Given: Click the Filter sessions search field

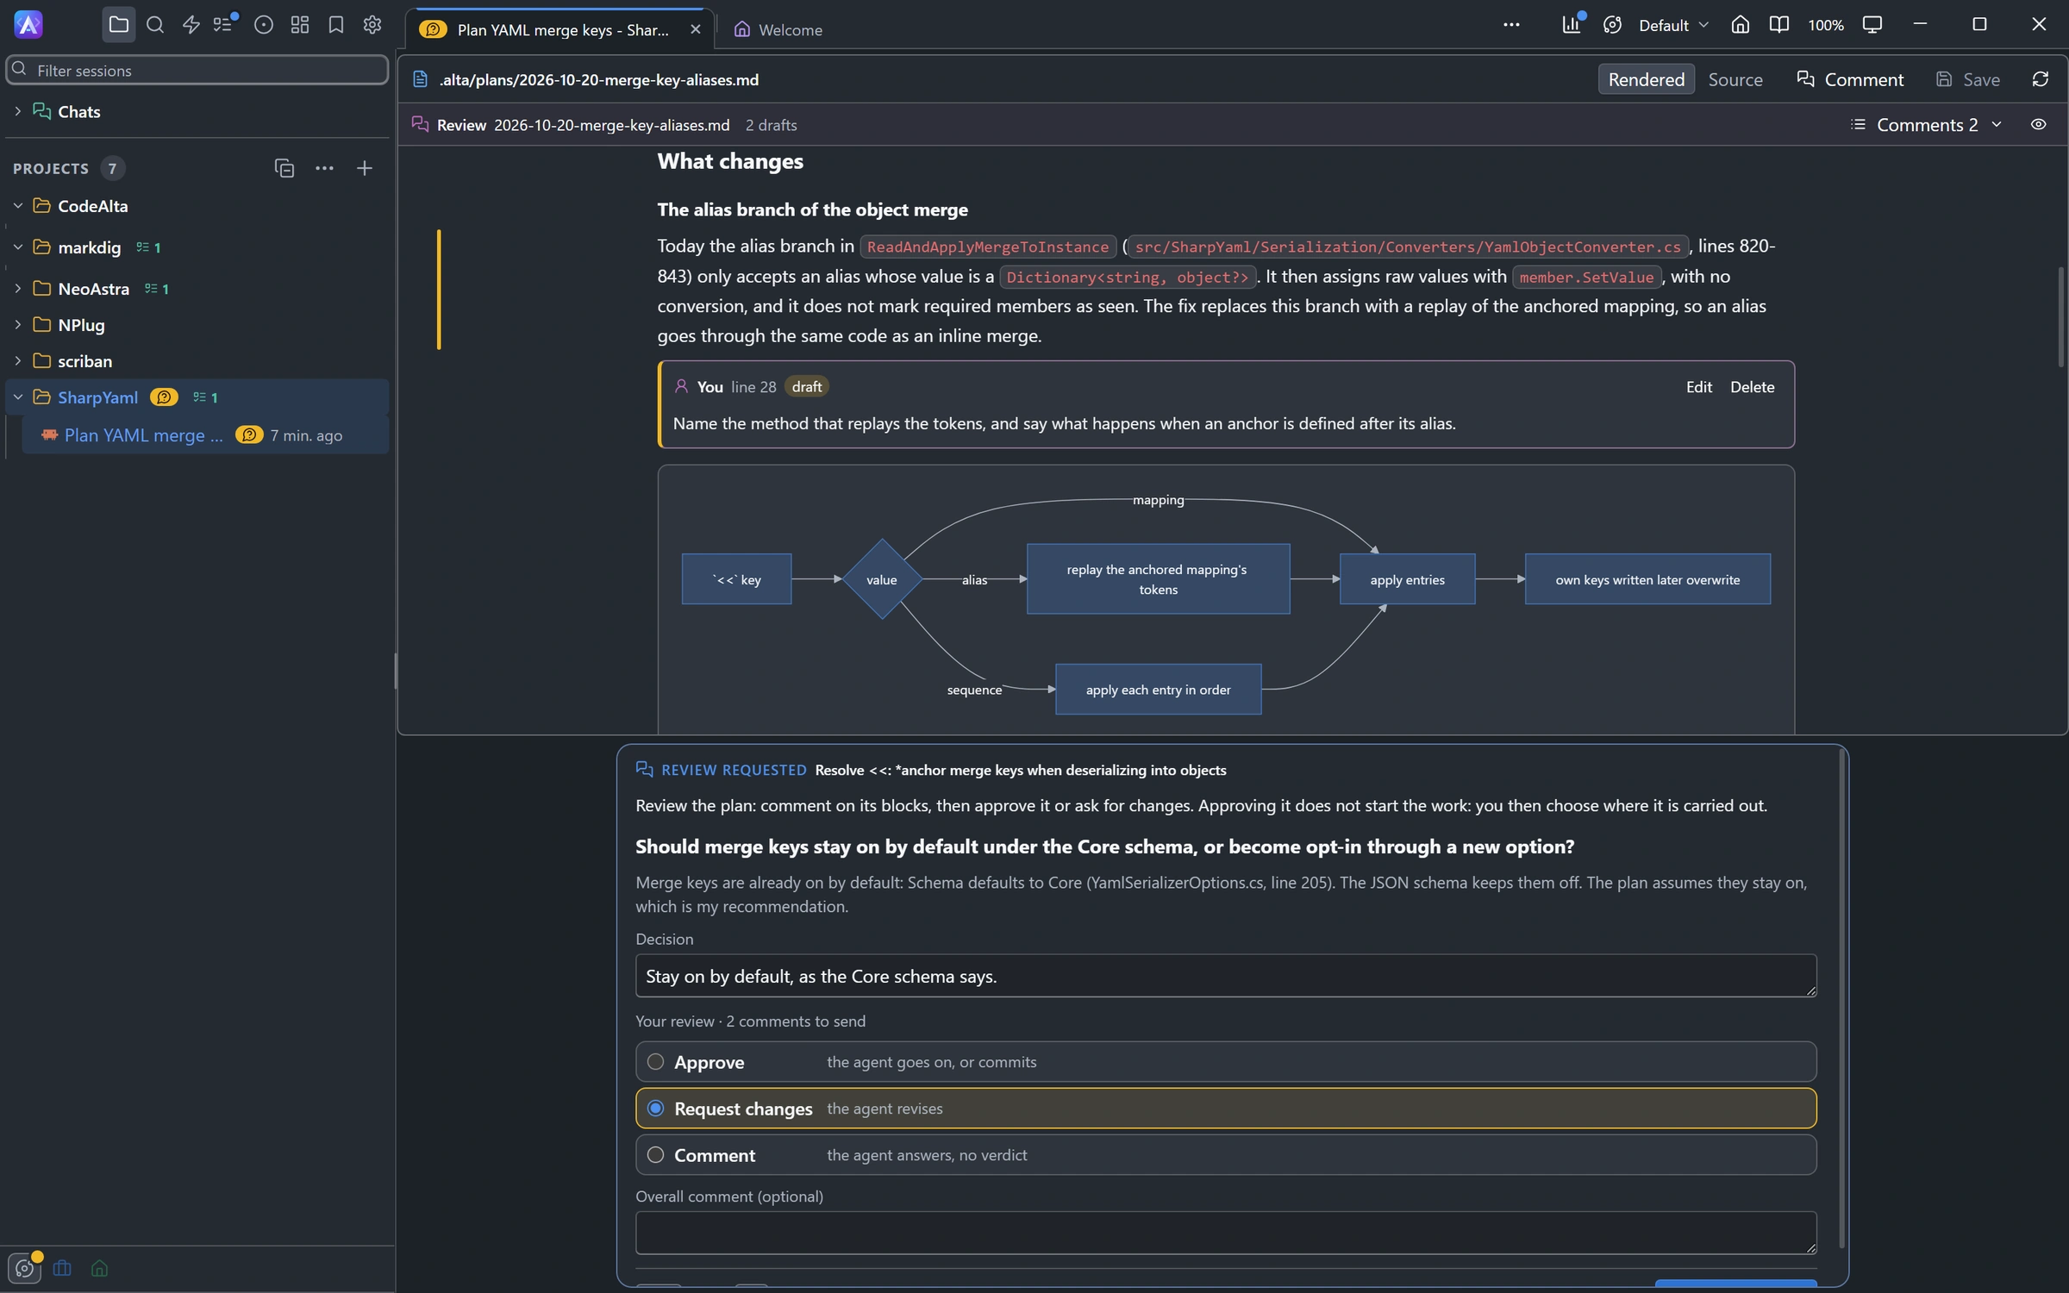Looking at the screenshot, I should [x=197, y=70].
